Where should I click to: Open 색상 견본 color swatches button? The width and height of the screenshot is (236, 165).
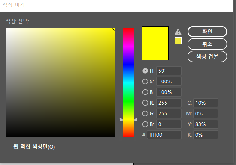tap(207, 56)
